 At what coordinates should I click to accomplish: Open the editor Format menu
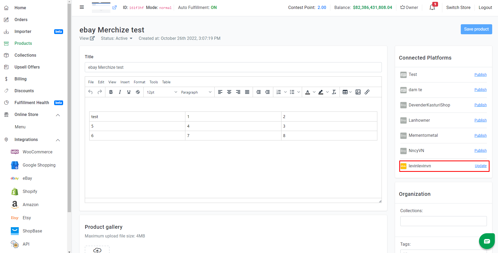point(139,82)
